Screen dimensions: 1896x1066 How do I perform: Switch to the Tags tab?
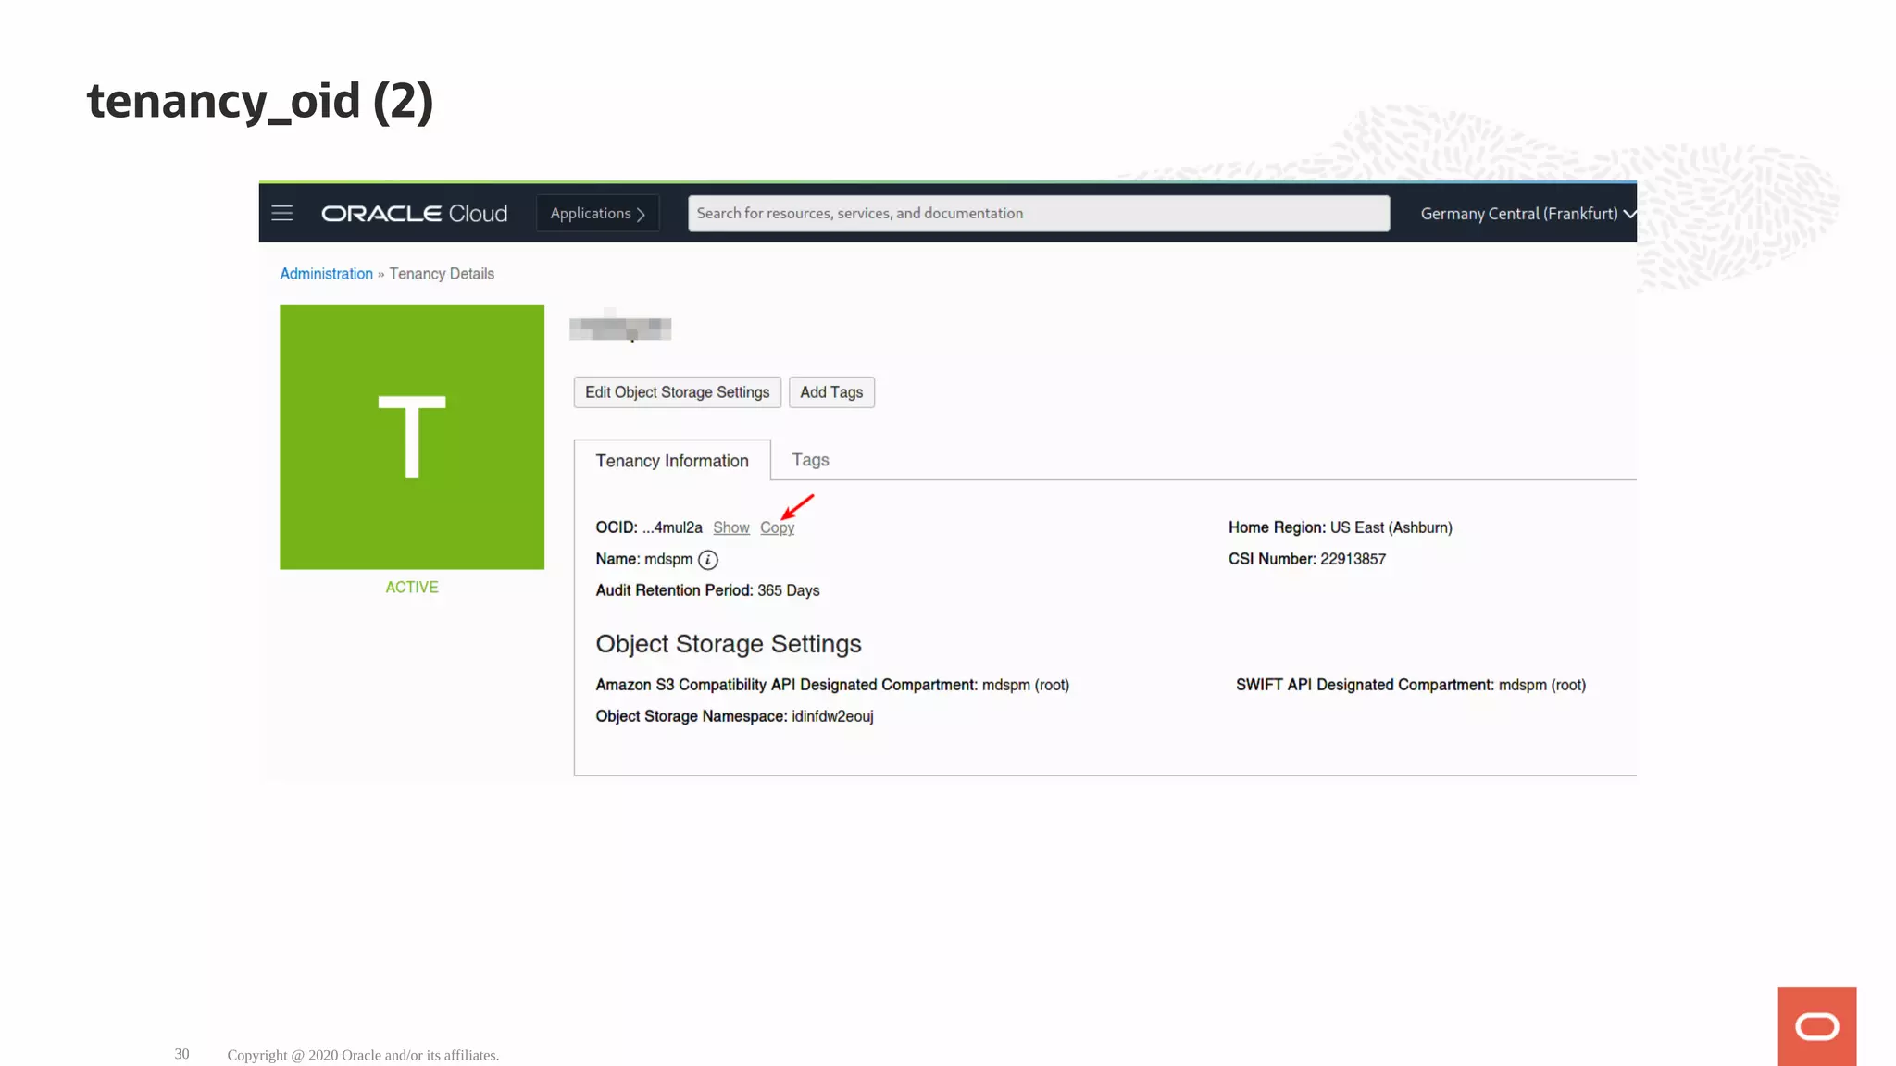point(810,460)
